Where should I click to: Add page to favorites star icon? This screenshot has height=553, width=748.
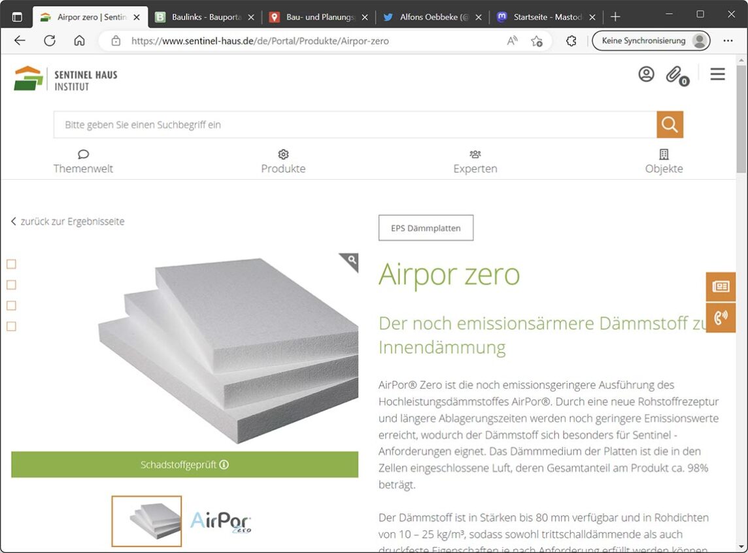(x=537, y=41)
